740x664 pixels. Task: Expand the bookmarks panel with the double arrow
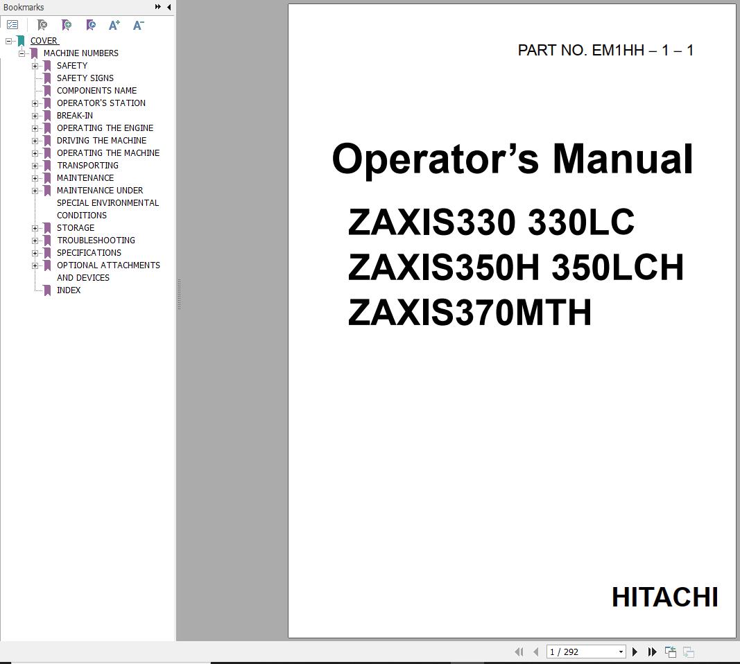click(x=158, y=7)
